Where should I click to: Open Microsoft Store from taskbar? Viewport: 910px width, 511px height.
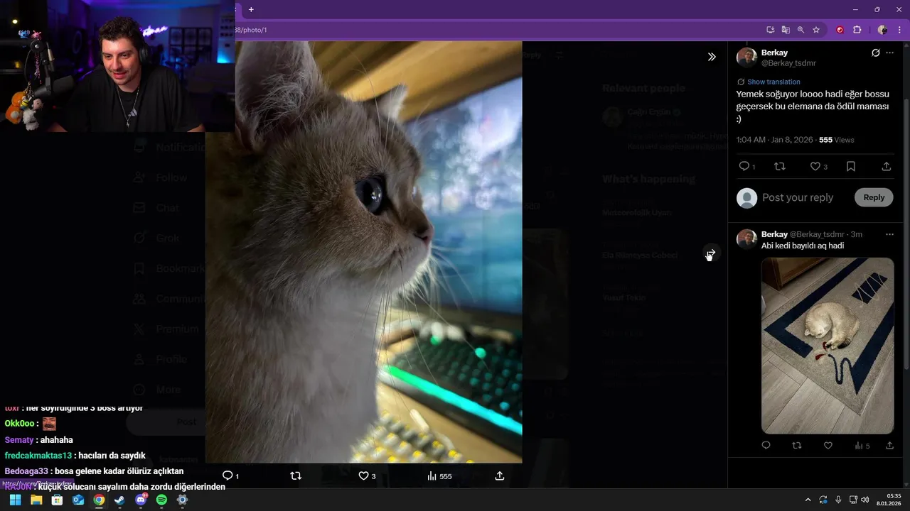point(57,500)
